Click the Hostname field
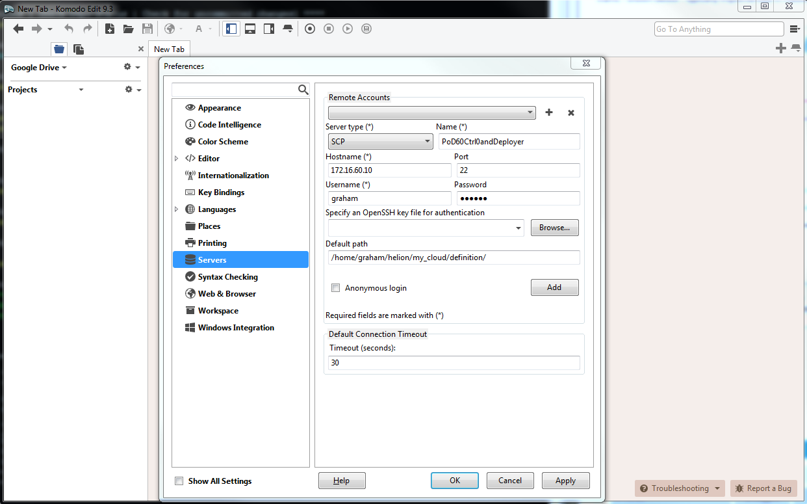The height and width of the screenshot is (504, 807). tap(389, 170)
